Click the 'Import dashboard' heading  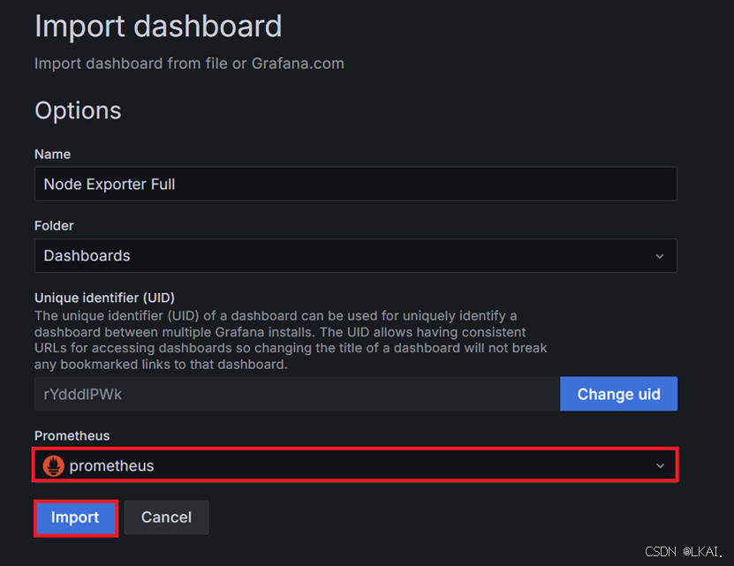point(158,26)
